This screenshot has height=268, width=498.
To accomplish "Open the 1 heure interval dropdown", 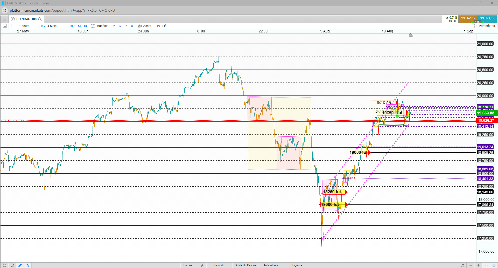I will [x=24, y=26].
